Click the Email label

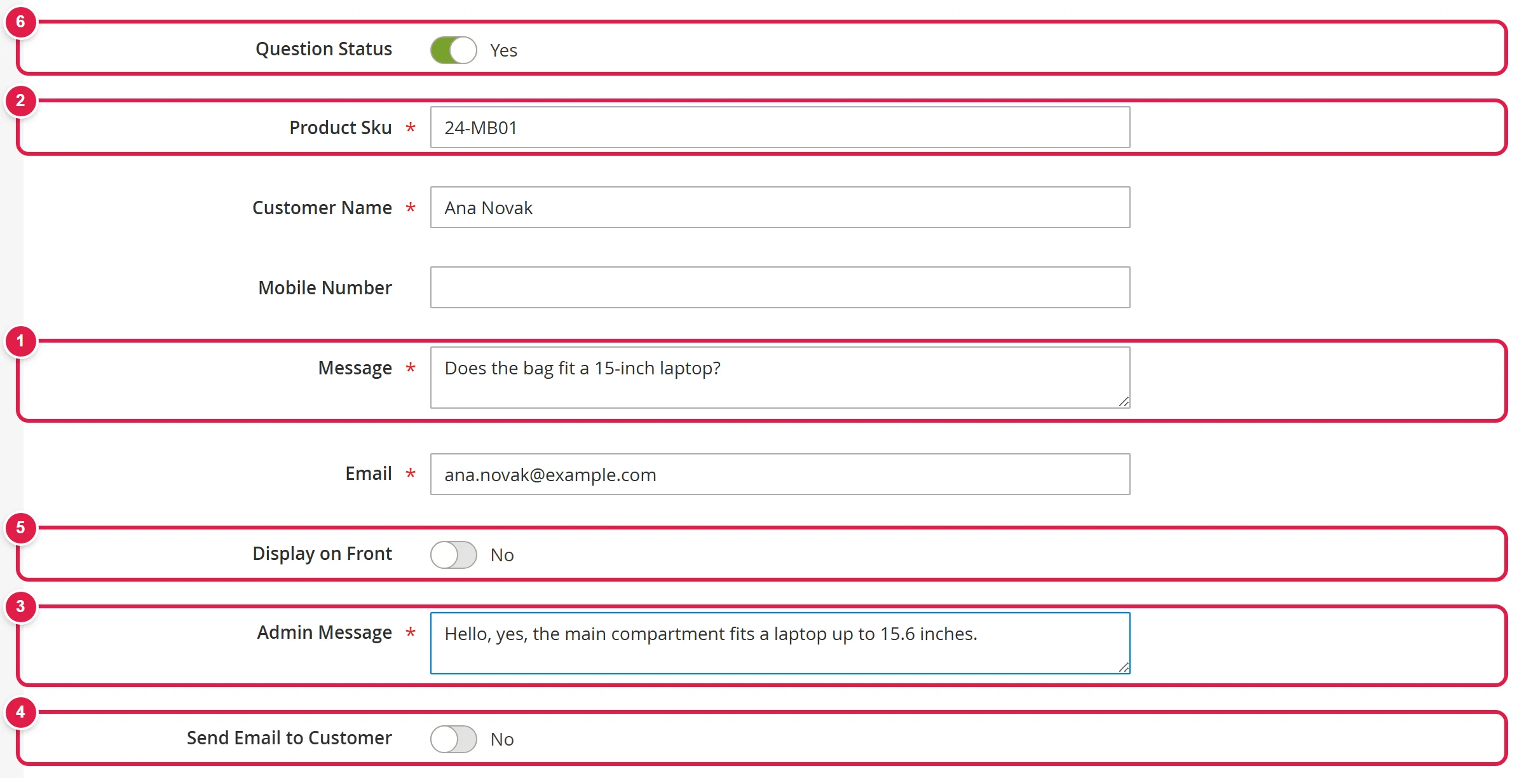click(x=369, y=474)
